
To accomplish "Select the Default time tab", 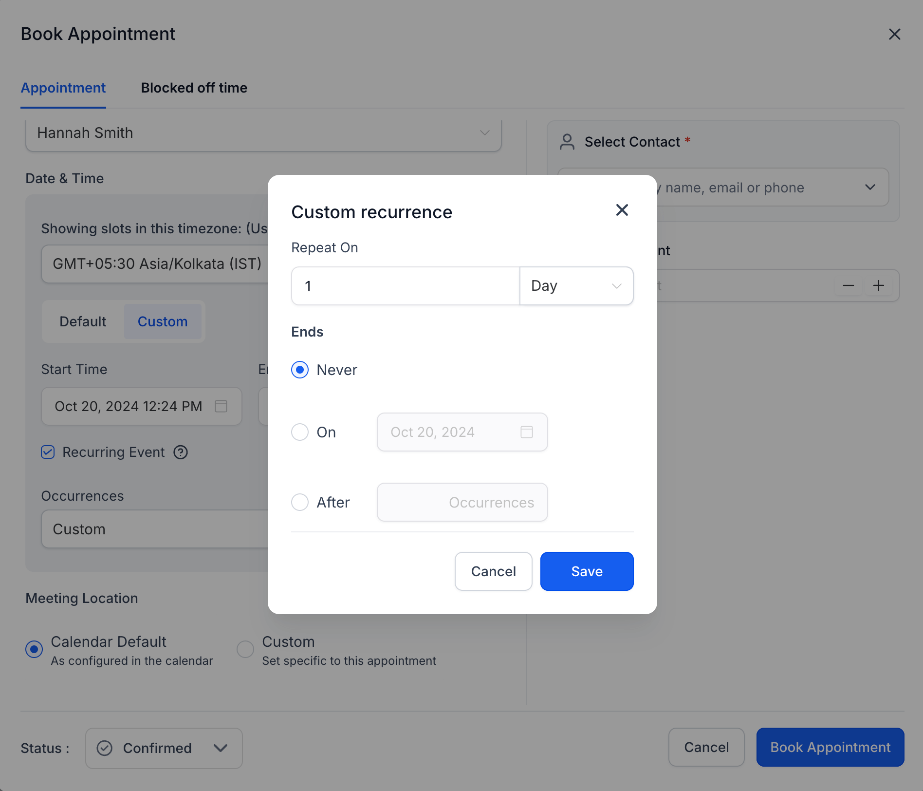I will click(x=83, y=321).
